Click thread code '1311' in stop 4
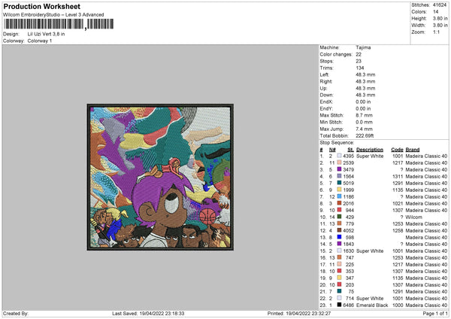The image size is (451, 319). point(398,177)
